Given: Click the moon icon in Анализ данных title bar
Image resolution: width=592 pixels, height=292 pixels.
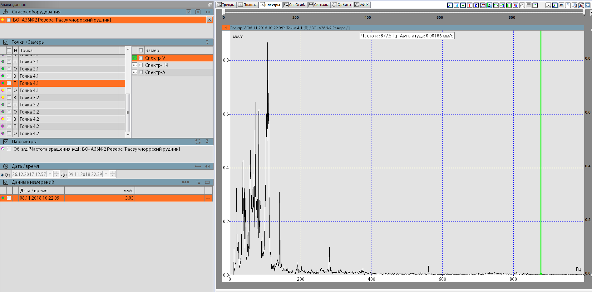Looking at the screenshot, I should point(210,5).
